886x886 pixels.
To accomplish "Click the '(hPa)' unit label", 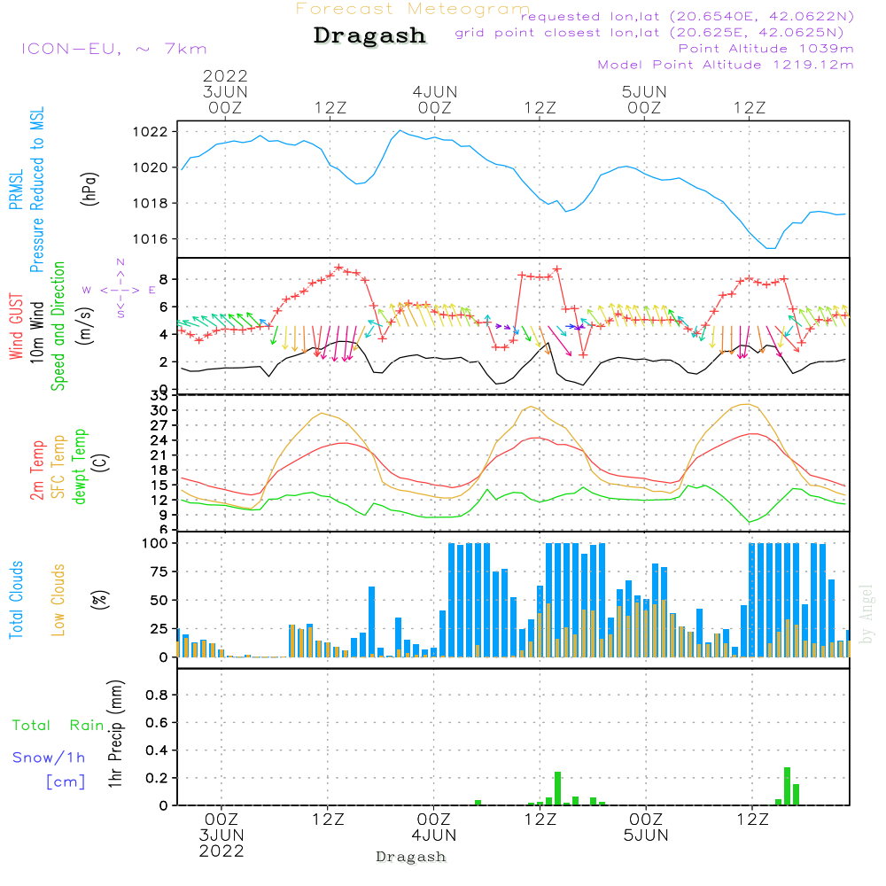I will click(x=89, y=189).
